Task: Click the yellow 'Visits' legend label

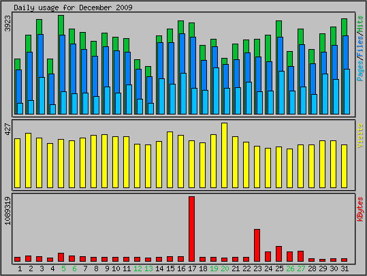Action: tap(360, 136)
